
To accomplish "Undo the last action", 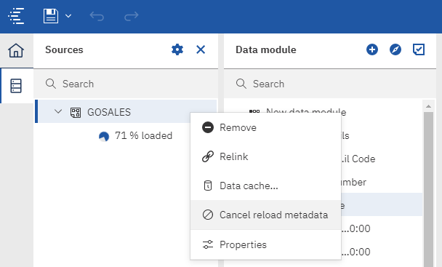I will [x=97, y=16].
